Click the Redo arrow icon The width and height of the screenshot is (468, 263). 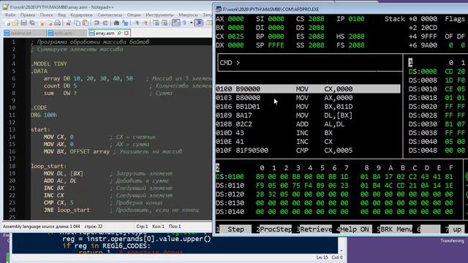[105, 23]
